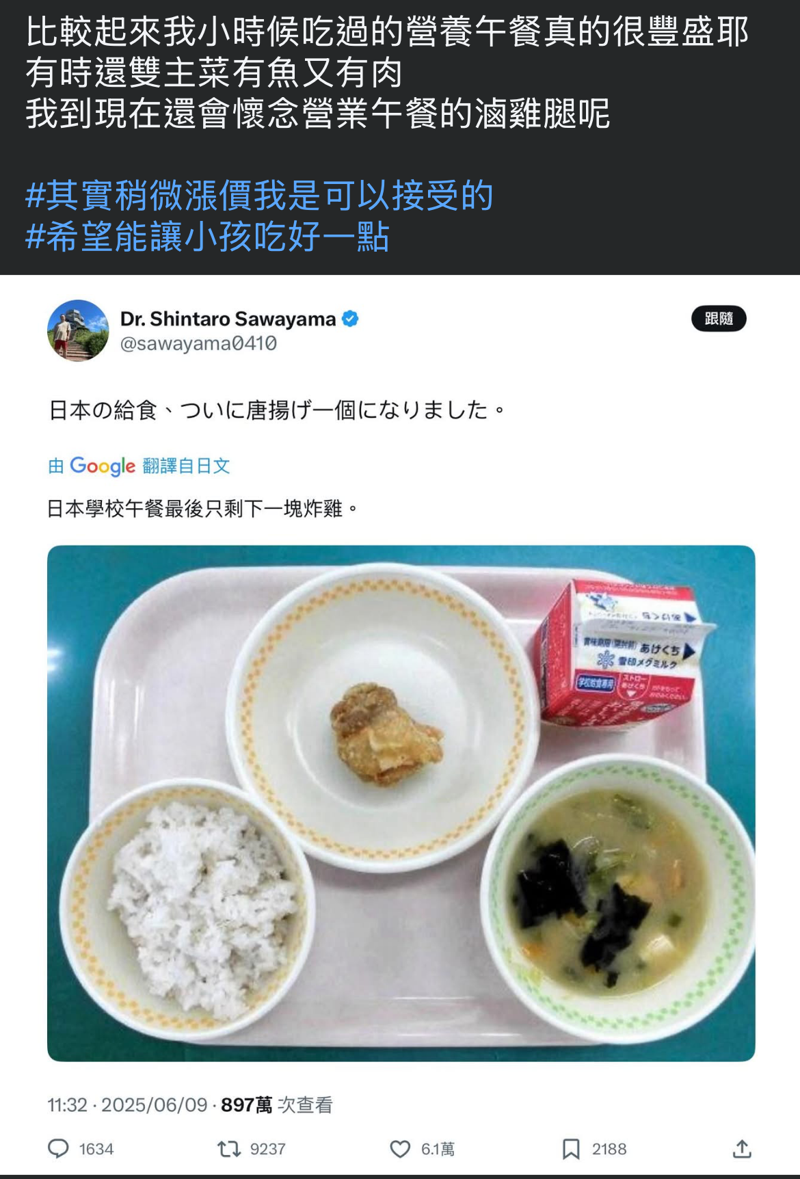Click the 6.1萬 like count

(x=438, y=1149)
